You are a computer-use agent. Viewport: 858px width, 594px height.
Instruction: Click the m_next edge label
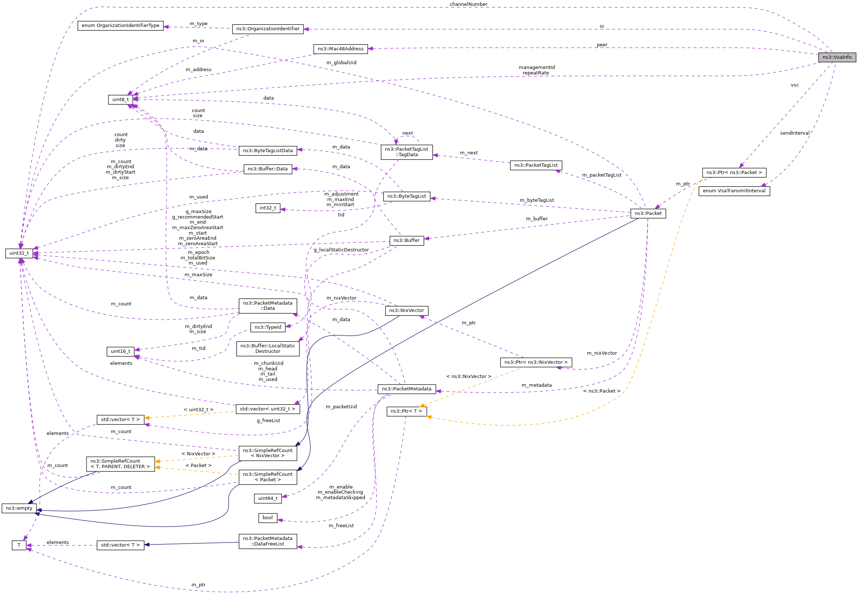(x=468, y=153)
